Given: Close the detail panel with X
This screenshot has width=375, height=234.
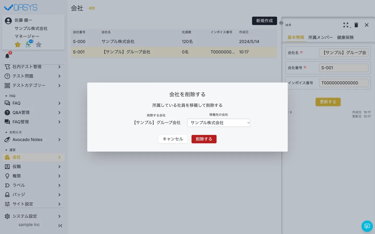Looking at the screenshot, I should click(367, 25).
